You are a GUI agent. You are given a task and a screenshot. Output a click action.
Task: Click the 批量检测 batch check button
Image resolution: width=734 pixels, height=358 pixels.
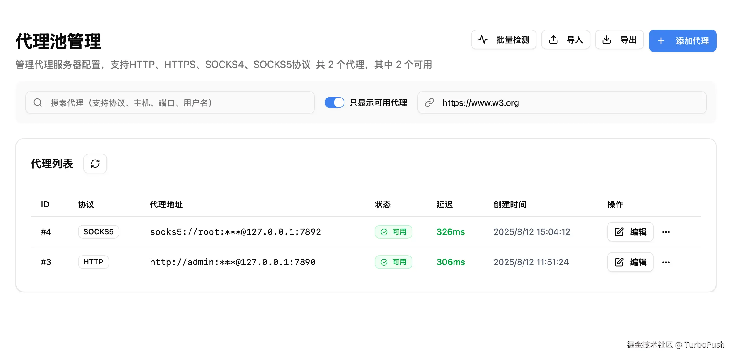(x=504, y=40)
